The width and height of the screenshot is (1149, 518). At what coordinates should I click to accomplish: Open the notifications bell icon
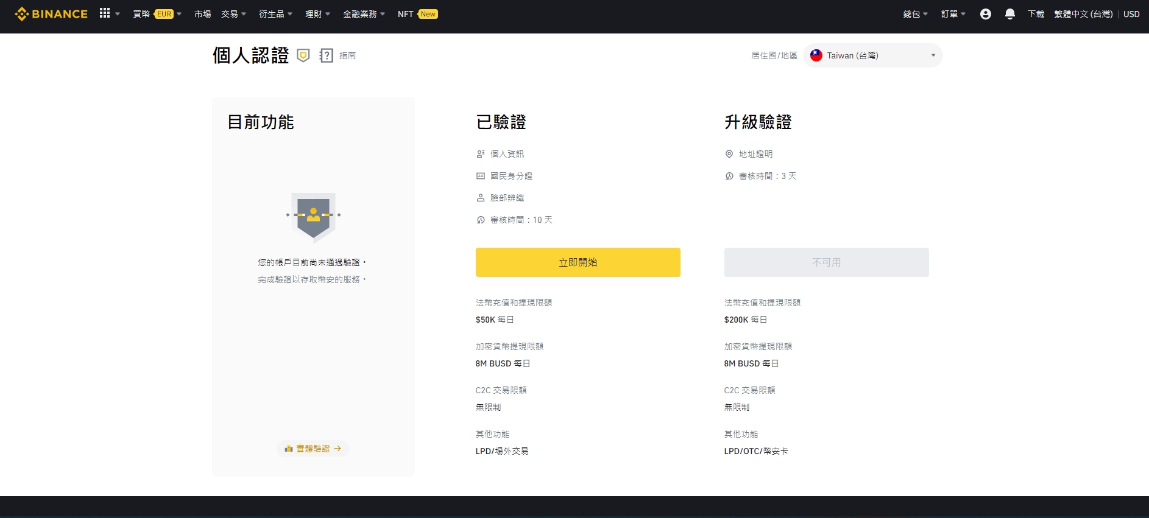(x=1009, y=14)
